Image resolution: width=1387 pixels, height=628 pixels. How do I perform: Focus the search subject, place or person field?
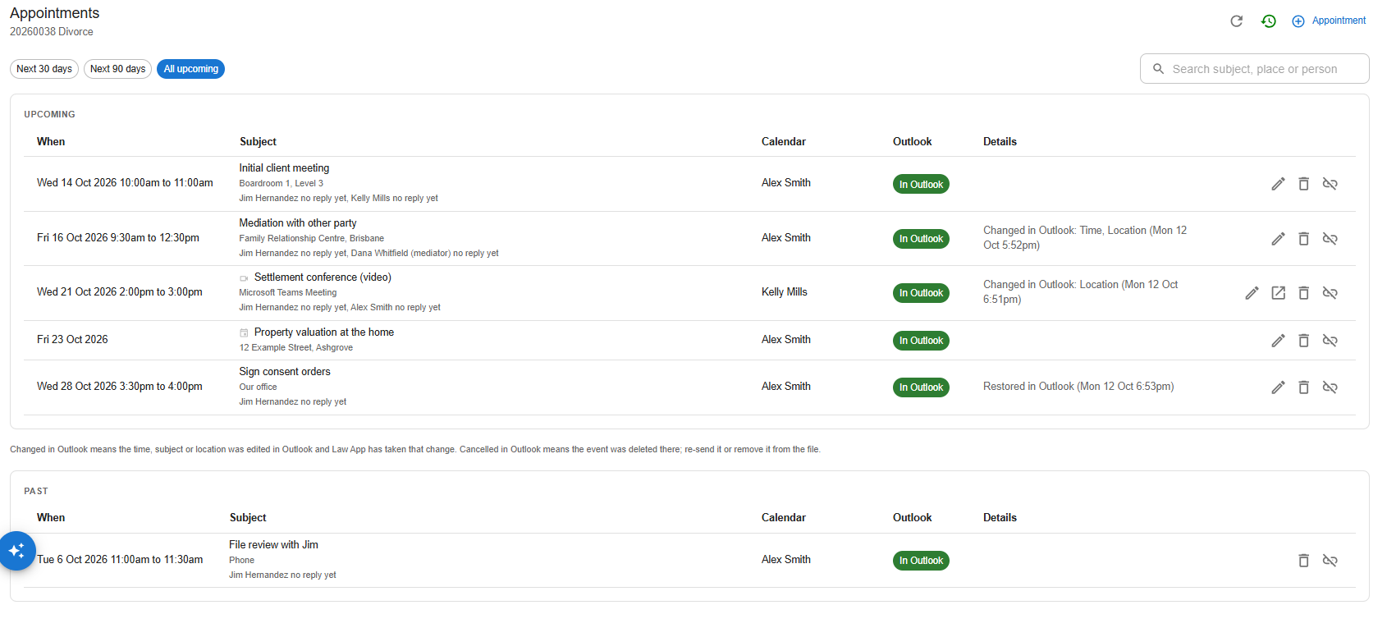click(x=1254, y=69)
